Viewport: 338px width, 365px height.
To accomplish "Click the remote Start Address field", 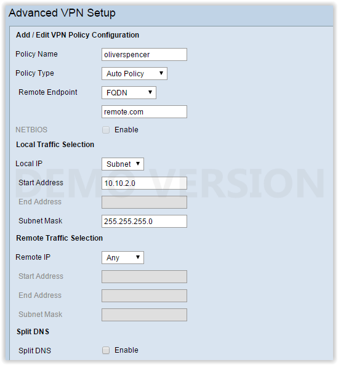I will click(x=144, y=276).
